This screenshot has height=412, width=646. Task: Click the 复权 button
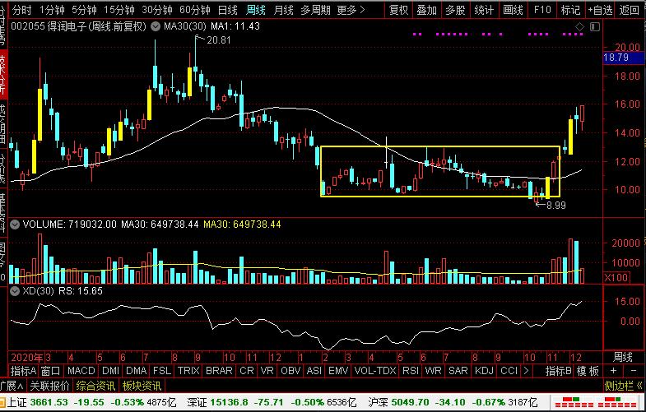pyautogui.click(x=399, y=10)
